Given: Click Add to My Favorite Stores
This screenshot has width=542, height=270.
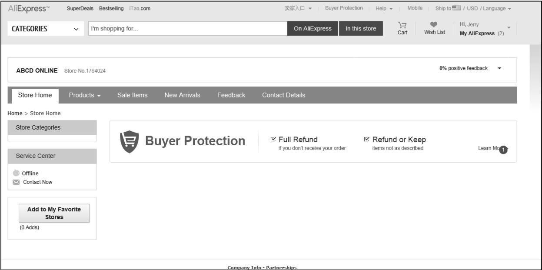Looking at the screenshot, I should pos(54,213).
